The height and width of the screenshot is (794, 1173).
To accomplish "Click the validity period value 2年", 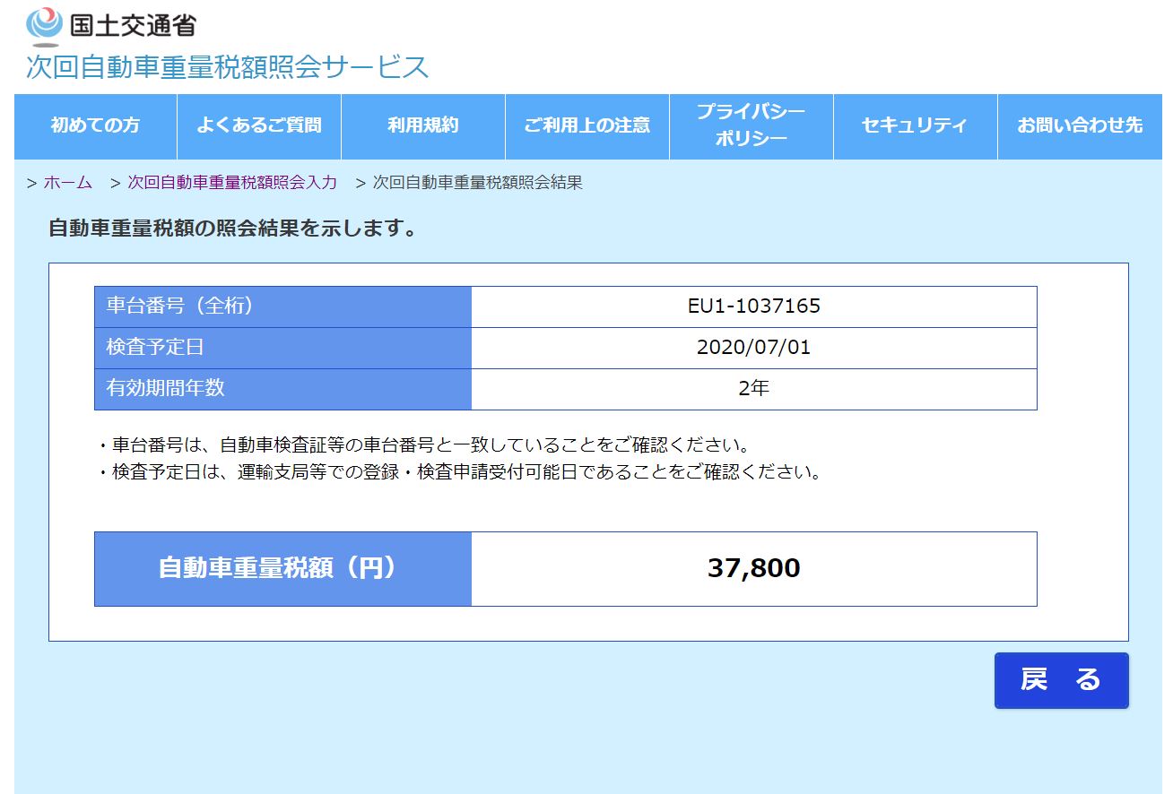I will pyautogui.click(x=753, y=389).
